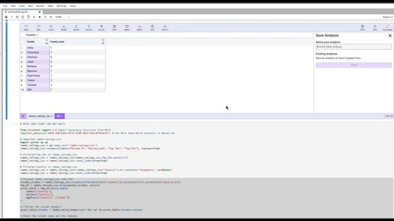Paste cell from clipboard icon
Screen dimensions: 394x221
[28, 17]
